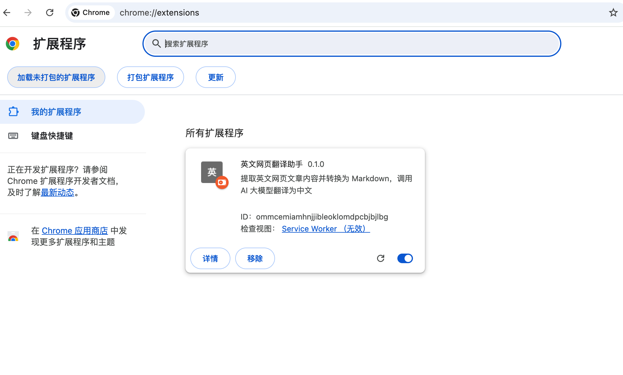Viewport: 623px width, 375px height.
Task: Click 加载未打包的扩展程序 button
Action: tap(56, 77)
